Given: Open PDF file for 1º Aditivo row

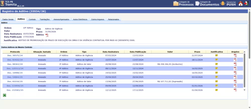Looking at the screenshot, I should coord(235,56).
